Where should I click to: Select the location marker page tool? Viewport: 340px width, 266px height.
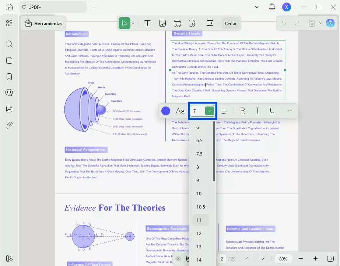(192, 23)
